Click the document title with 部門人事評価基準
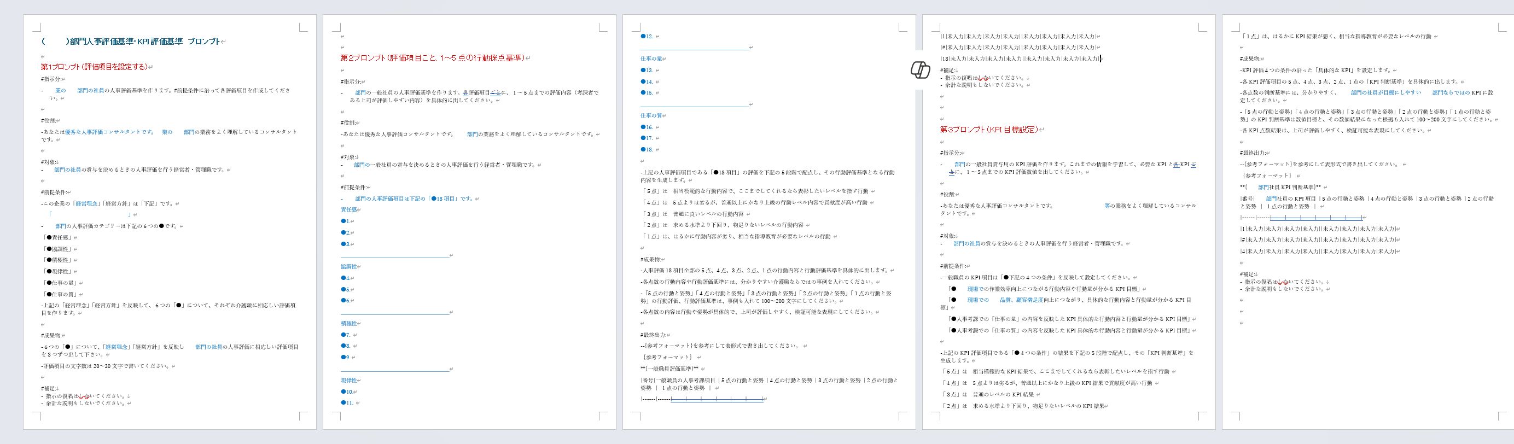The height and width of the screenshot is (444, 1514). point(134,42)
